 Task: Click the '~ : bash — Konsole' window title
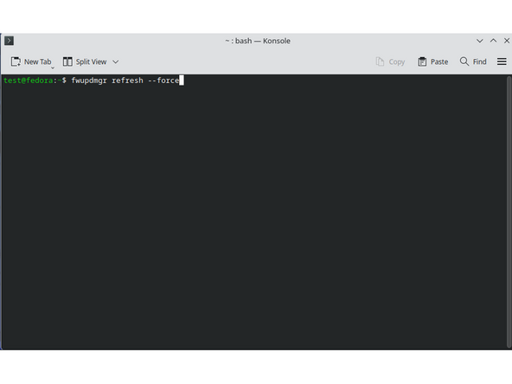coord(258,41)
